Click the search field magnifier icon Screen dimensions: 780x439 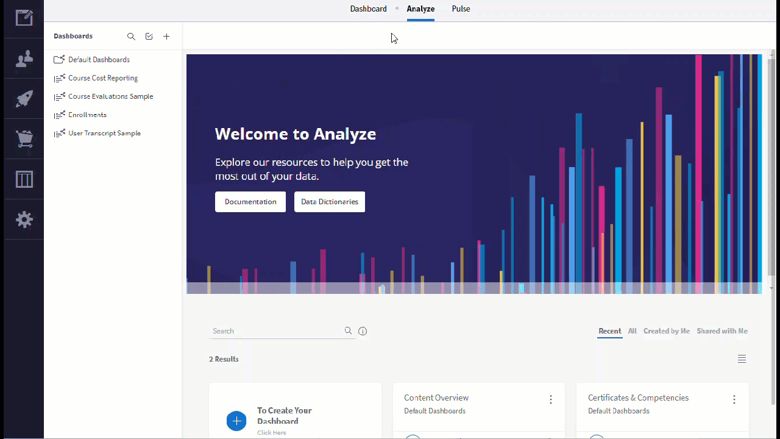click(348, 330)
